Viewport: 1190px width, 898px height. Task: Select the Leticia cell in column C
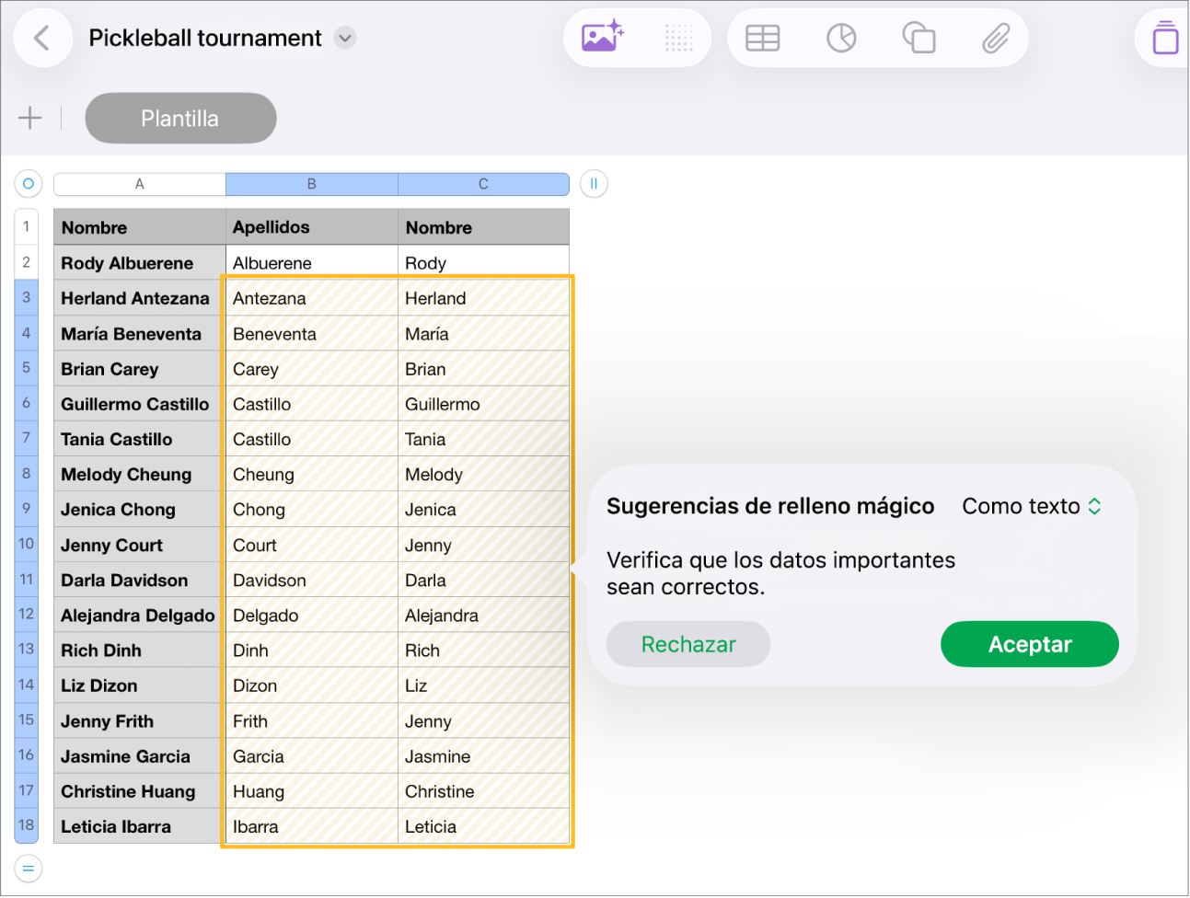point(483,826)
